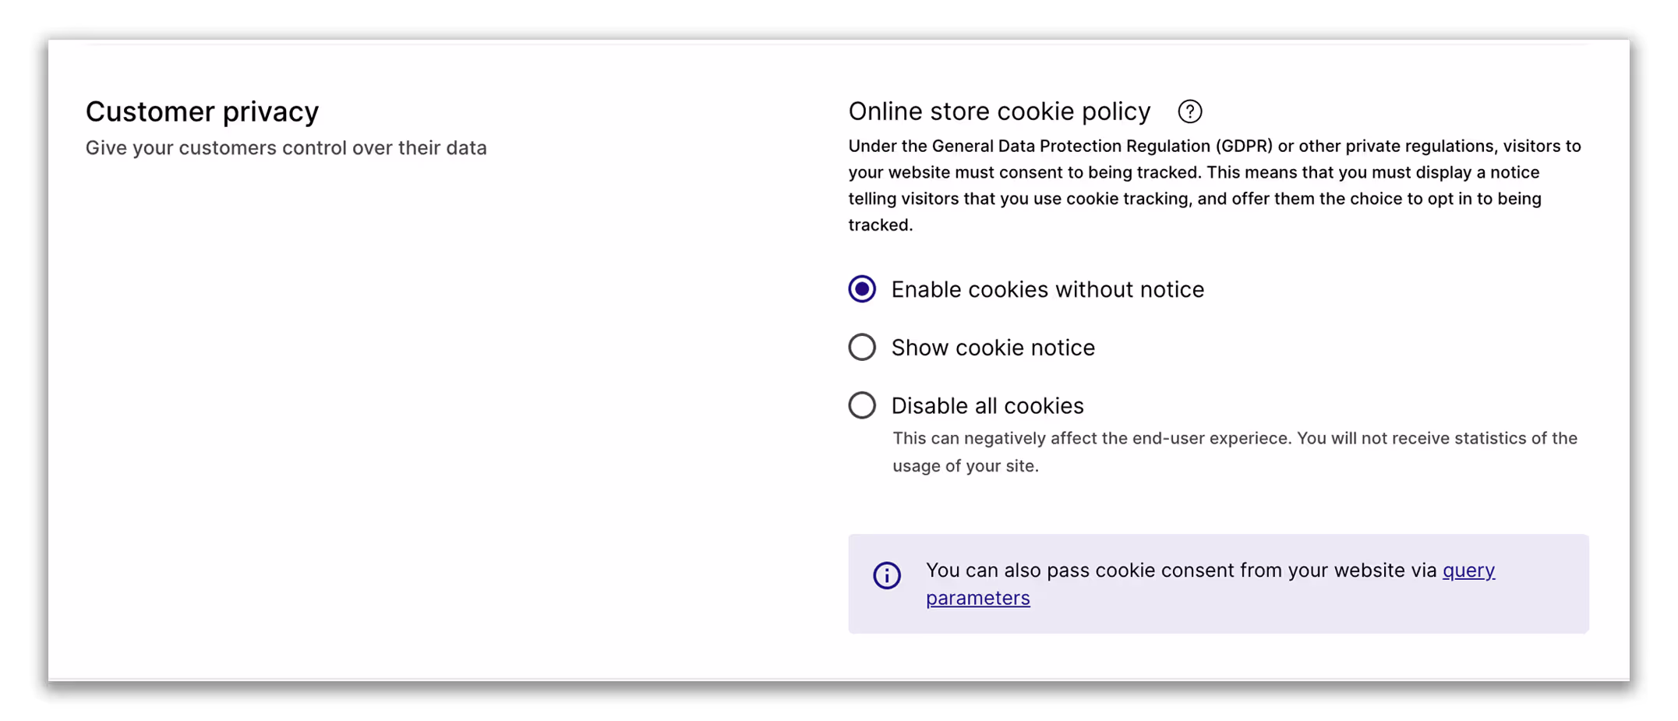Click the Show cookie notice radio circle
Viewport: 1678px width, 721px height.
pos(861,347)
